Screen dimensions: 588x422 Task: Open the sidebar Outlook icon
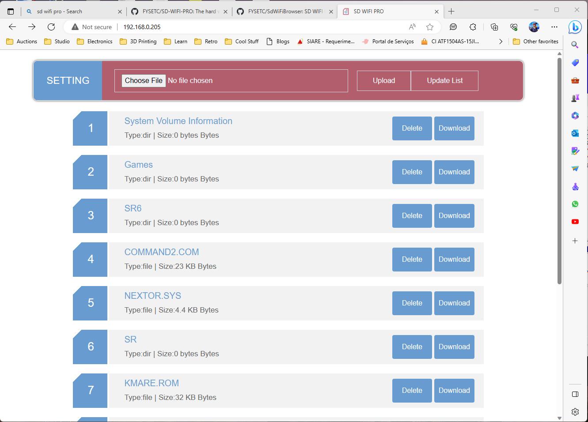575,133
